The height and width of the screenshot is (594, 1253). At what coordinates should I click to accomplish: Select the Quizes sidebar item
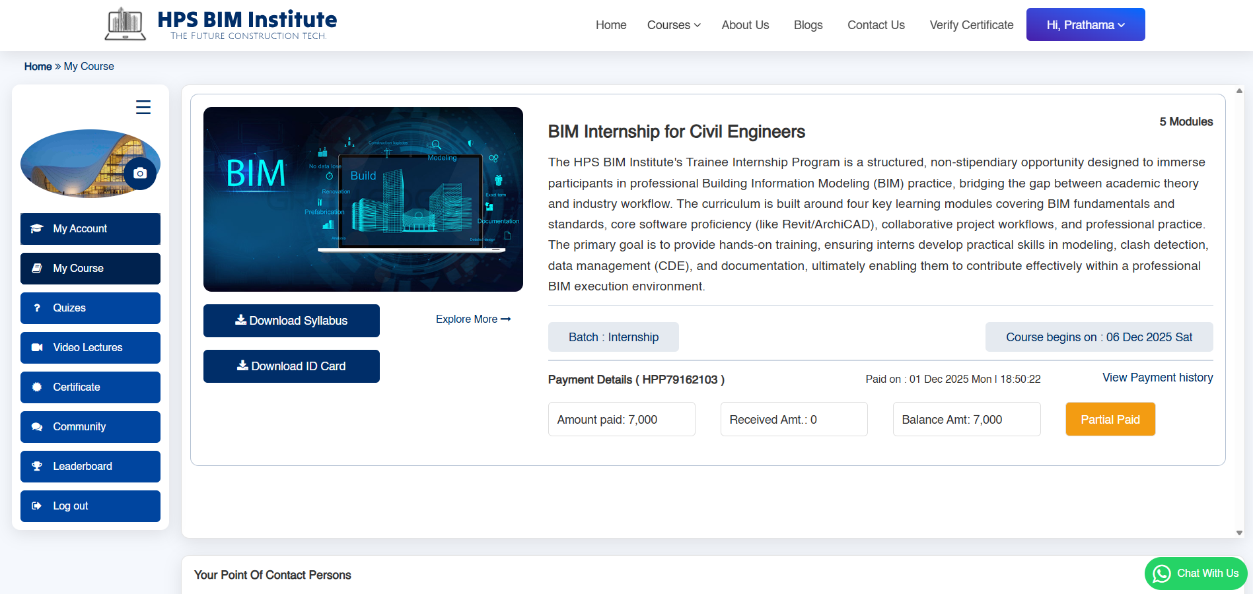tap(90, 308)
